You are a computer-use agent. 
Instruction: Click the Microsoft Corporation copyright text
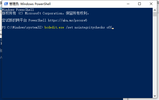tap(44, 13)
